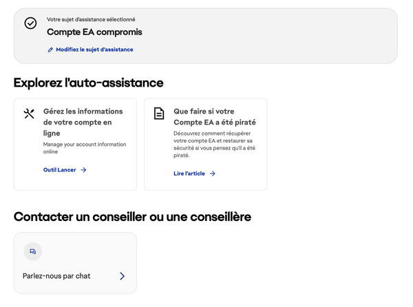Click Gérez les informations de votre compte title
The image size is (413, 307).
83,122
